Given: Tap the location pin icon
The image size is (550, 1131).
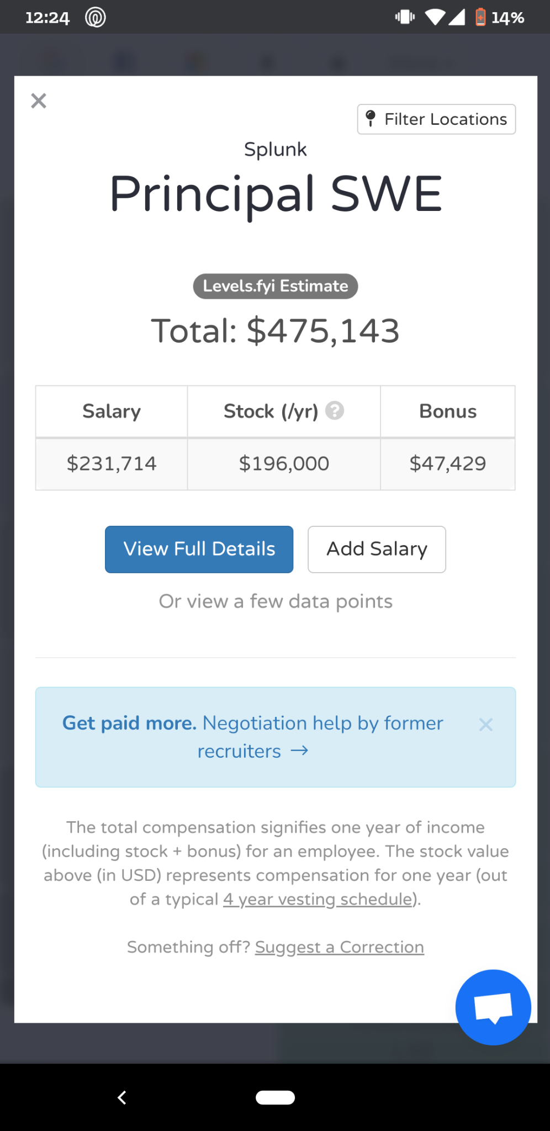Looking at the screenshot, I should click(371, 119).
